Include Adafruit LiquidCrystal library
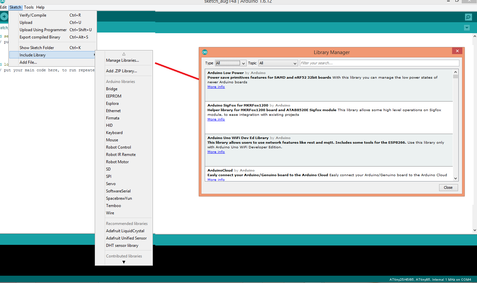Screen dimensions: 477x283 (x=124, y=231)
